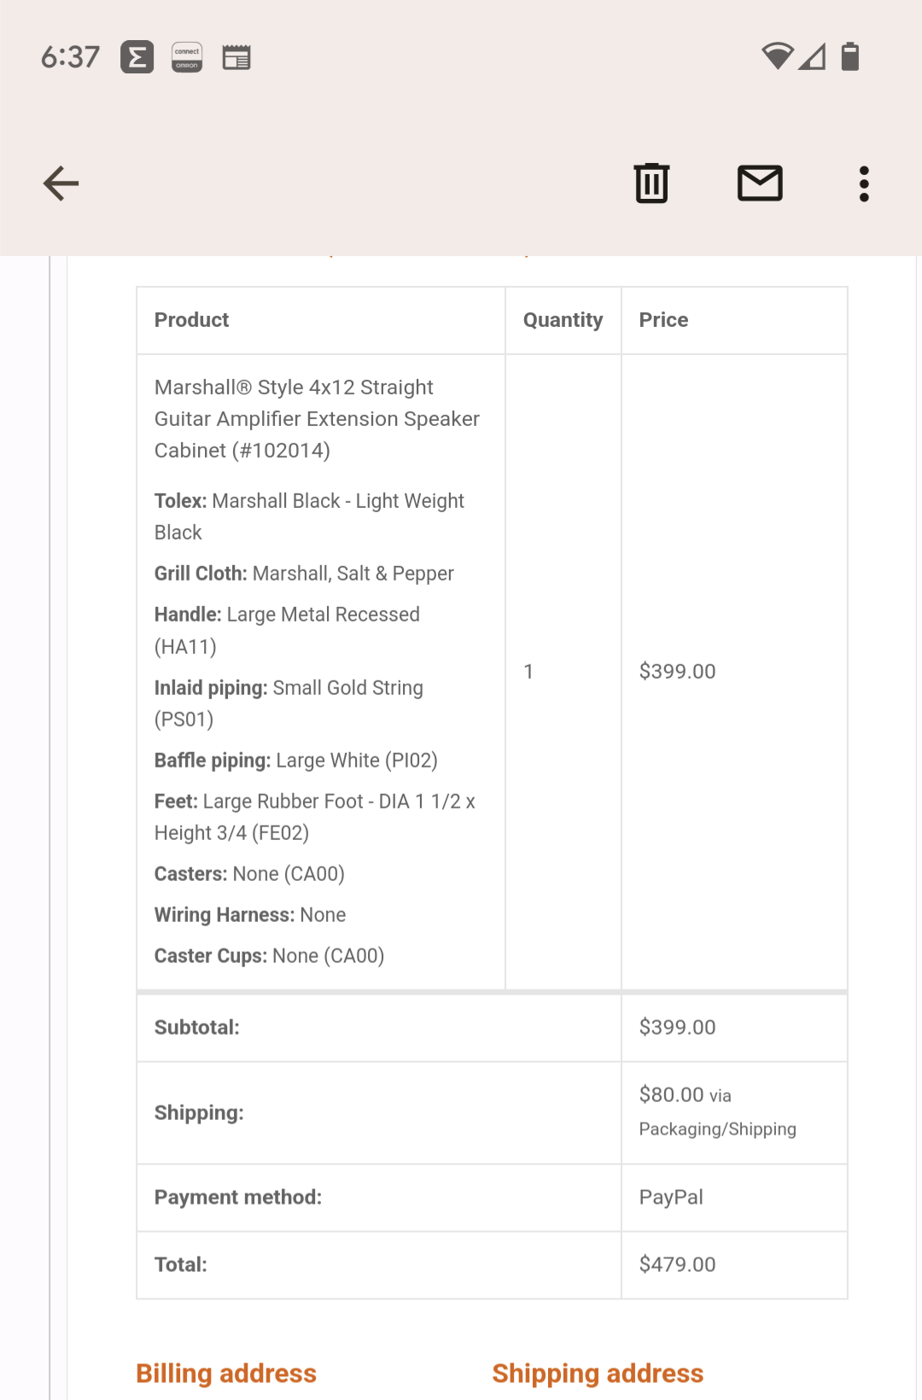Tap the battery status icon
The height and width of the screenshot is (1400, 922).
[x=849, y=56]
